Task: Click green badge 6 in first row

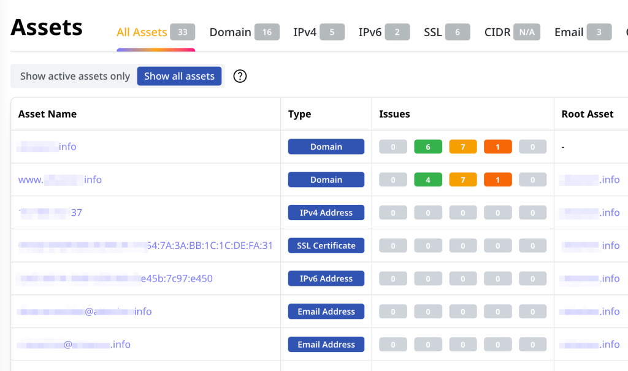Action: [x=428, y=147]
